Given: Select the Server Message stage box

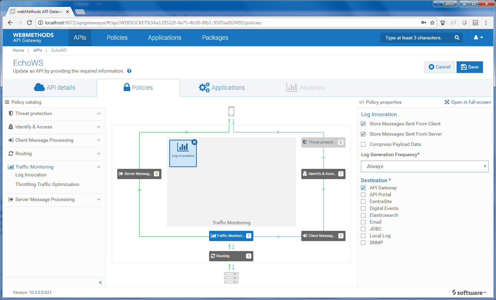Looking at the screenshot, I should pos(139,174).
